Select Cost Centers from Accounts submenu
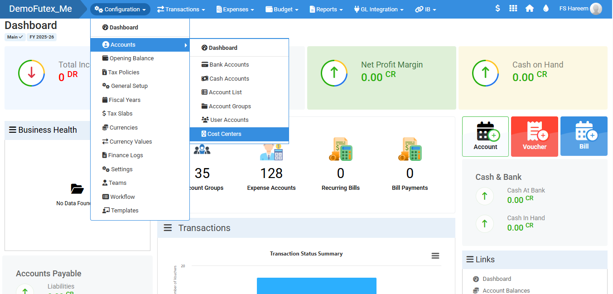 (224, 134)
